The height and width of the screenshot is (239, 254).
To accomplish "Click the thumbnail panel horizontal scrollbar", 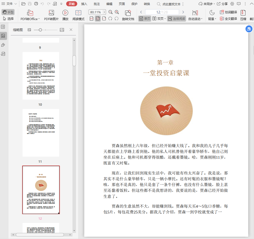I will tap(40, 235).
